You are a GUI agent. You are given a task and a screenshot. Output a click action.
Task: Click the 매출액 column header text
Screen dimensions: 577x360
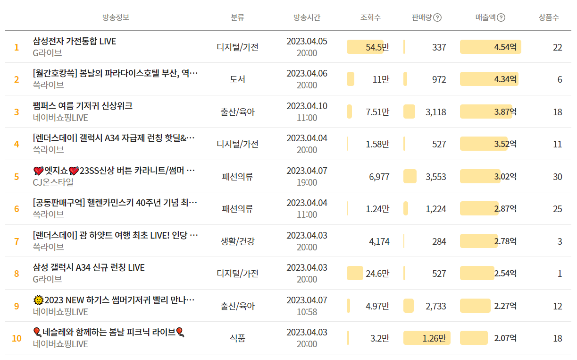click(x=485, y=17)
